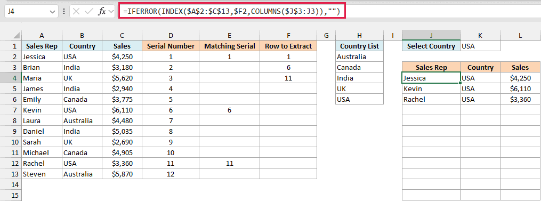This screenshot has width=541, height=201.
Task: Click cell 'Brian' in column A
Action: [x=42, y=67]
